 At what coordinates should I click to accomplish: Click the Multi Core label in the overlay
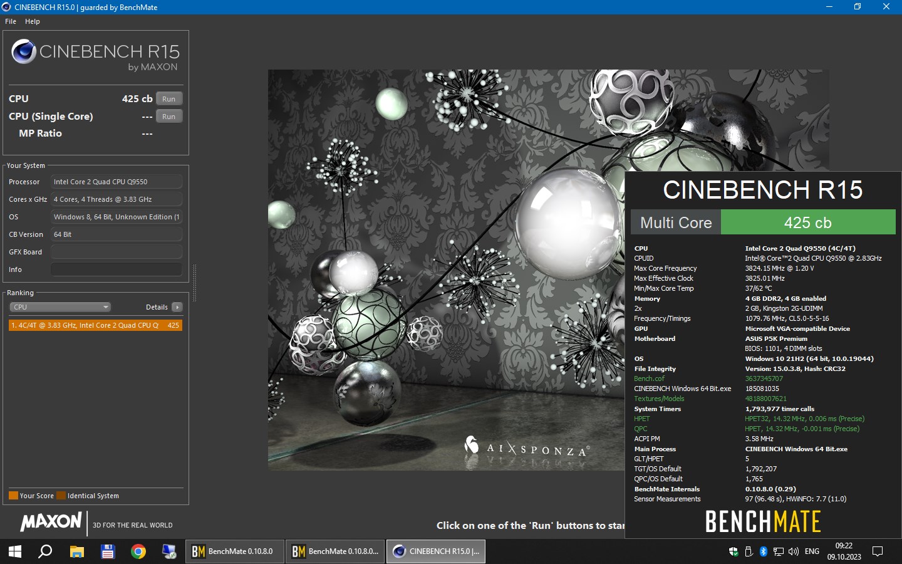click(676, 222)
